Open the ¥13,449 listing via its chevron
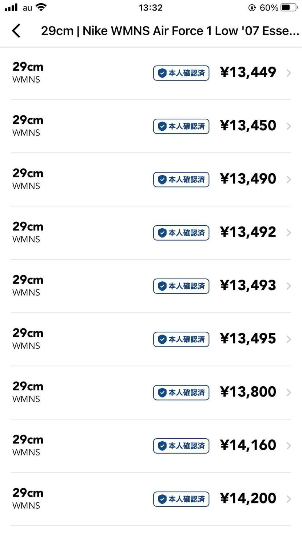Viewport: 302px width, 537px height. click(x=289, y=73)
